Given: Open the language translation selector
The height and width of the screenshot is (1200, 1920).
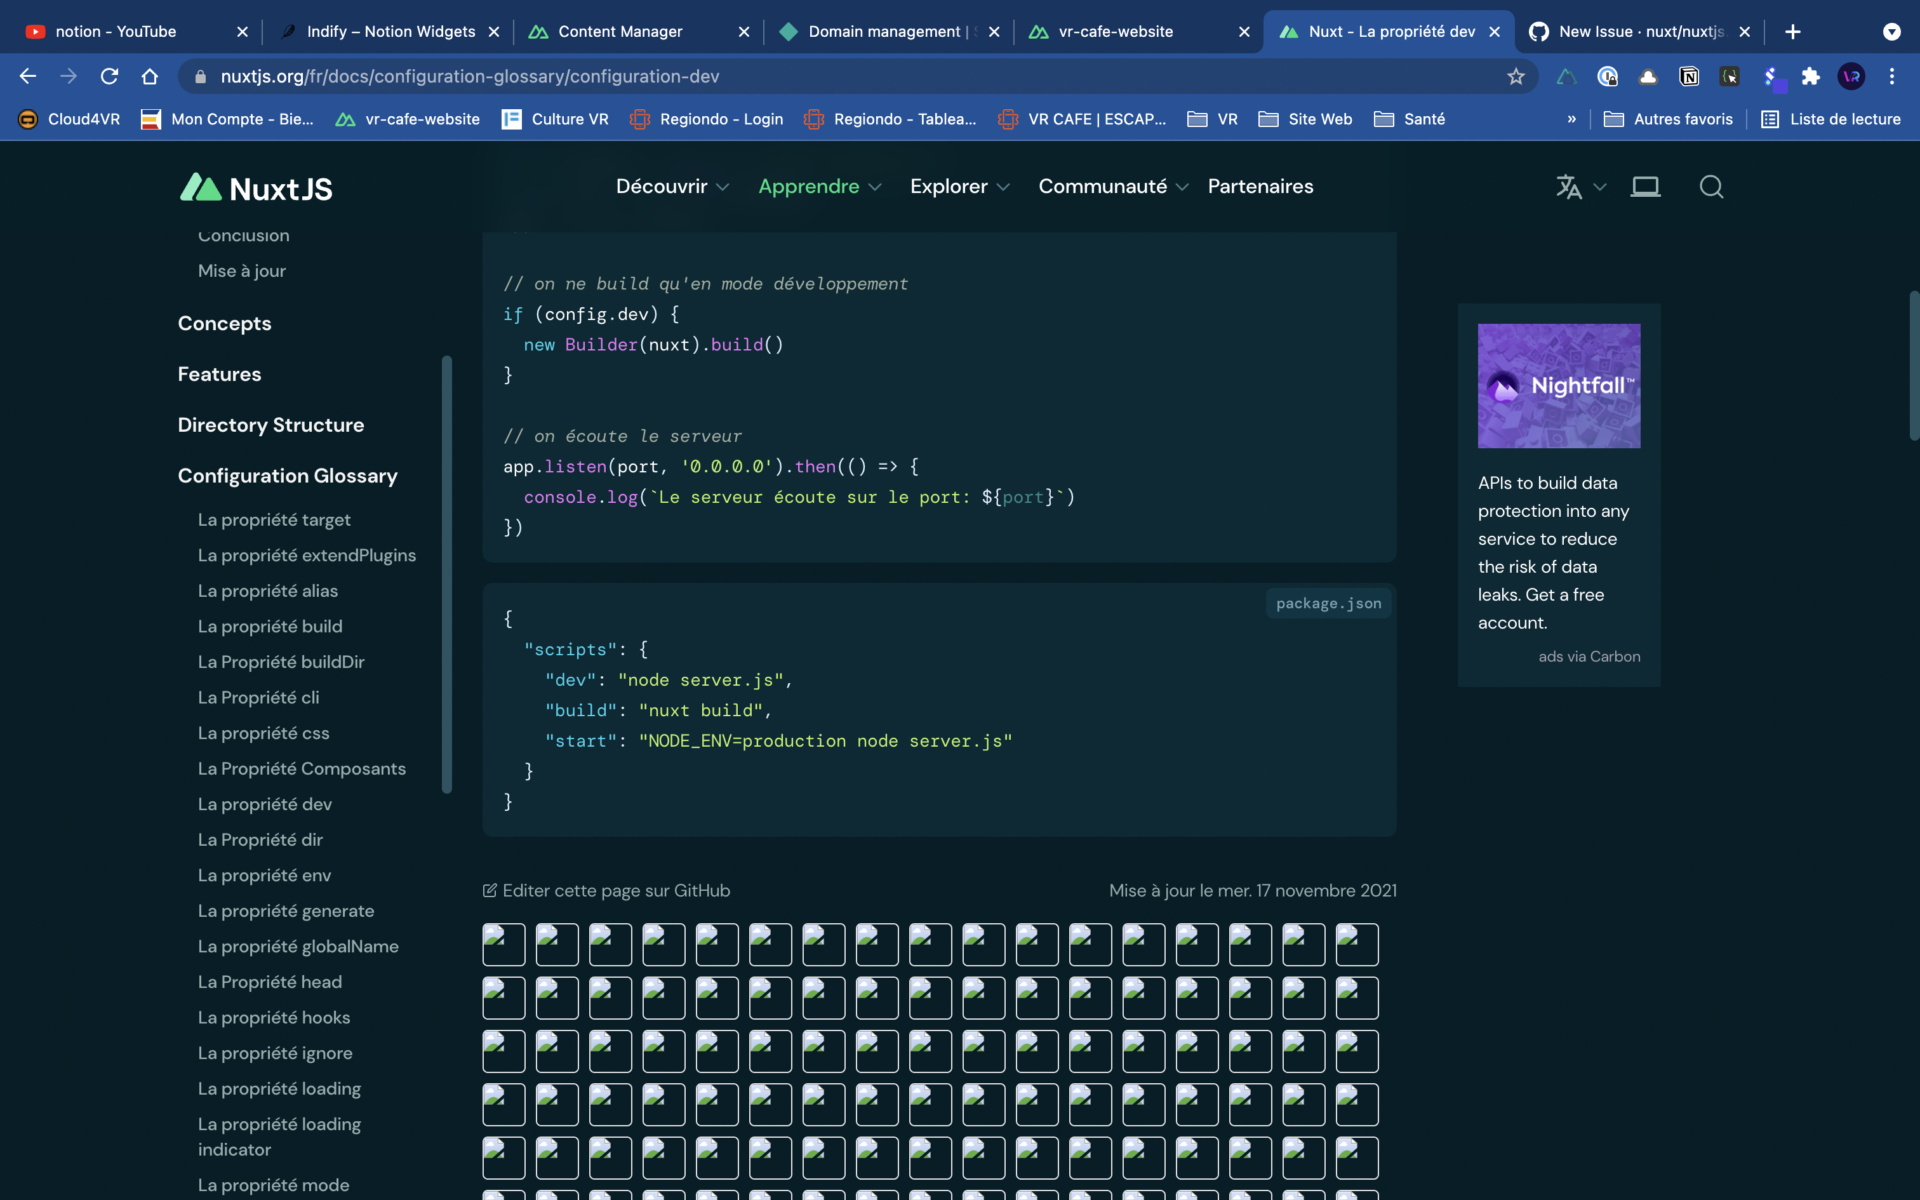Looking at the screenshot, I should pos(1580,187).
